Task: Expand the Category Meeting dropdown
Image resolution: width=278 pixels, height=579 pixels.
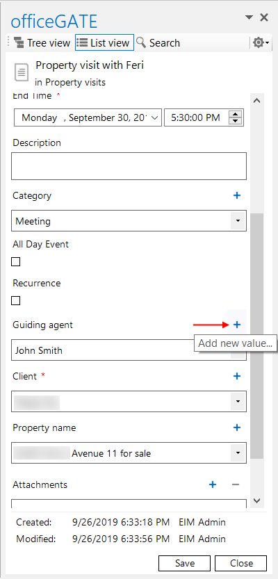Action: click(x=238, y=221)
